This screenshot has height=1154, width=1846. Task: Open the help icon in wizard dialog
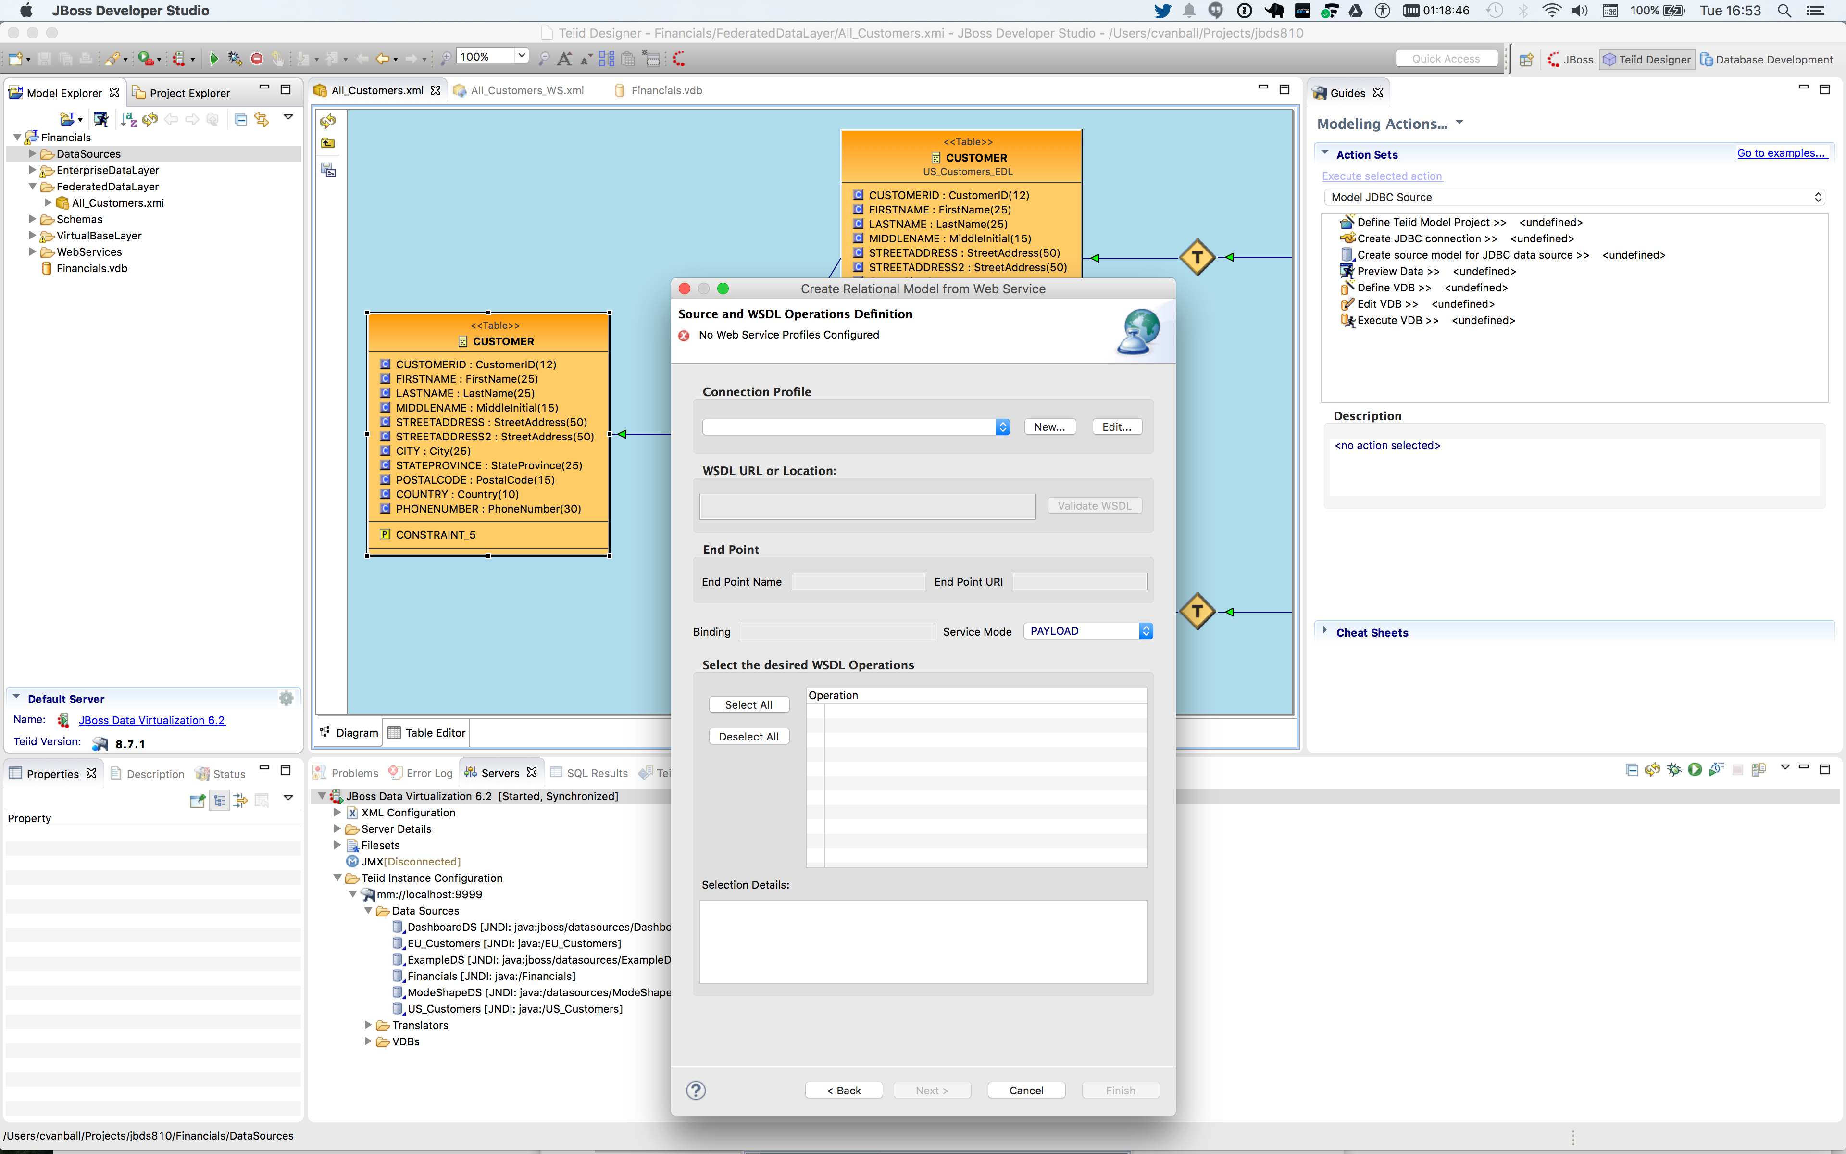(x=696, y=1090)
